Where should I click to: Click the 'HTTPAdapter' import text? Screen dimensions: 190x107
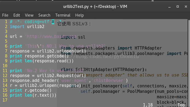(148, 48)
